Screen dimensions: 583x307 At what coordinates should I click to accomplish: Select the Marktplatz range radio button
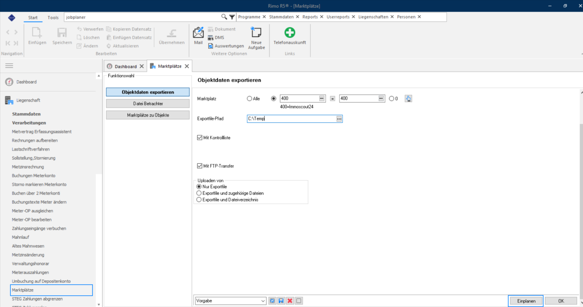(x=274, y=99)
